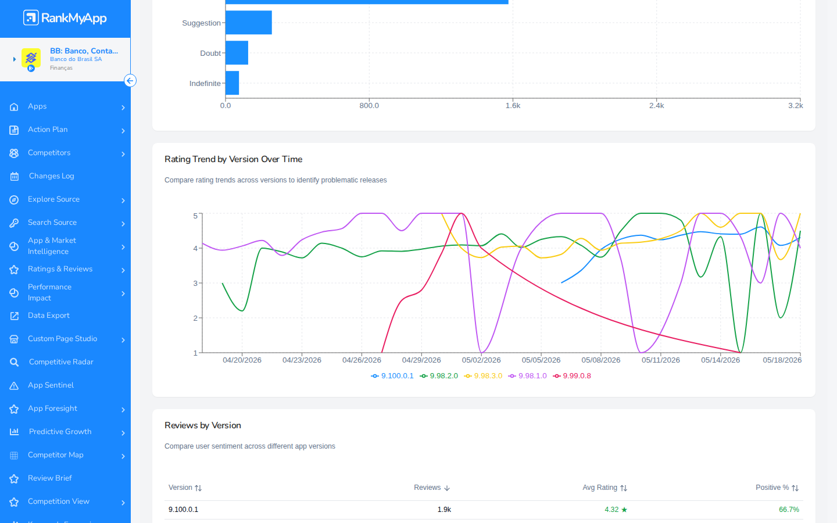Click the Rating Trend by Version Over Time heading
Screen dimensions: 837x523
click(234, 159)
